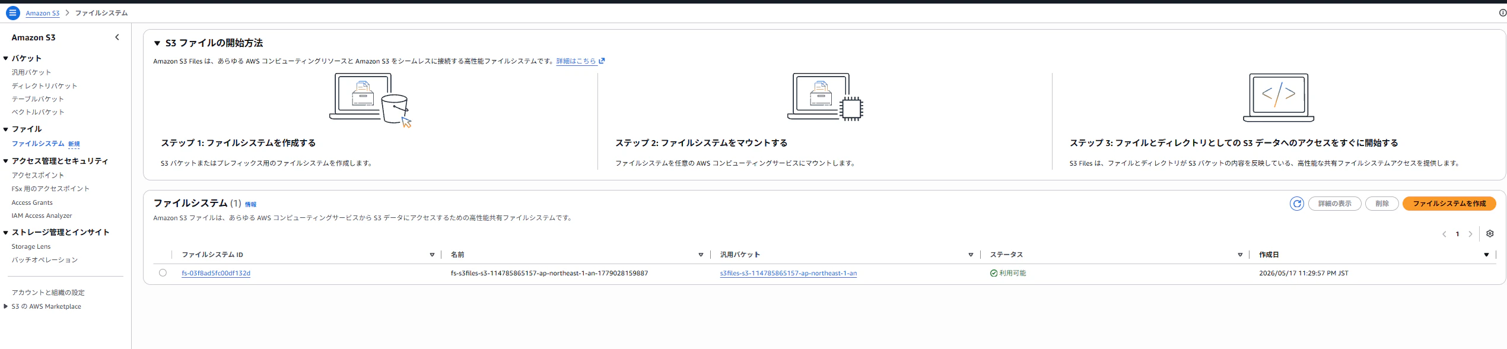Sort by ステータス column arrow
Image resolution: width=1507 pixels, height=349 pixels.
pos(1240,255)
